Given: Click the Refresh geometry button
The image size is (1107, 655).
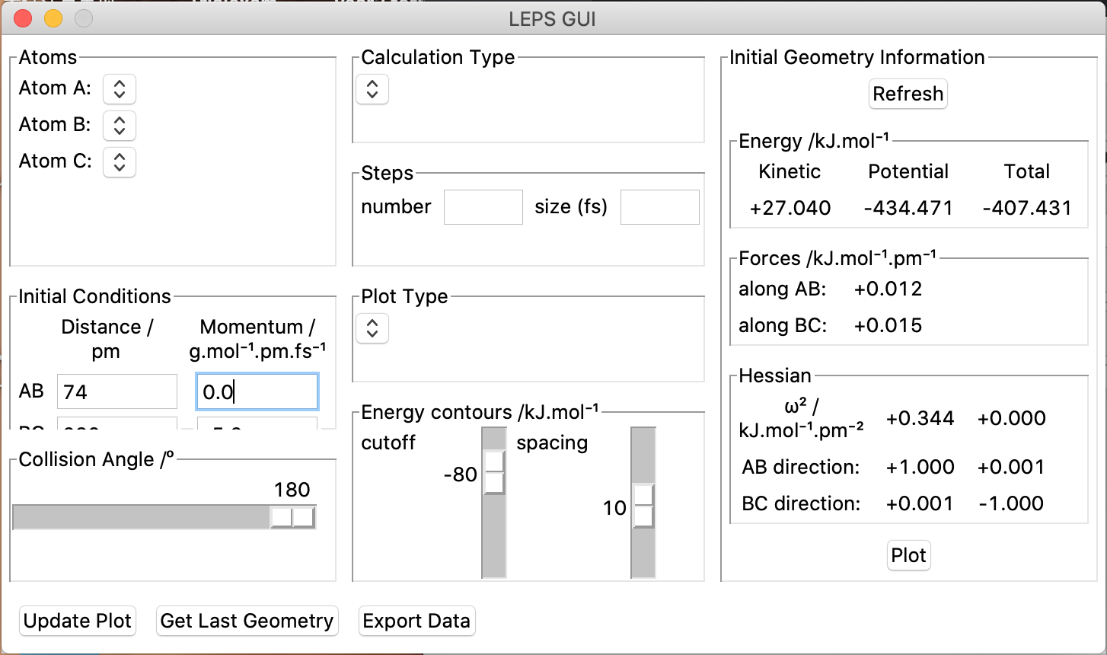Looking at the screenshot, I should tap(908, 94).
